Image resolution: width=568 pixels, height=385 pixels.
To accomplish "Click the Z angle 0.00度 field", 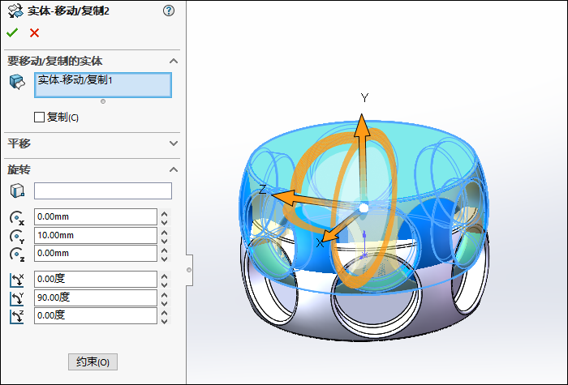I will pyautogui.click(x=96, y=315).
